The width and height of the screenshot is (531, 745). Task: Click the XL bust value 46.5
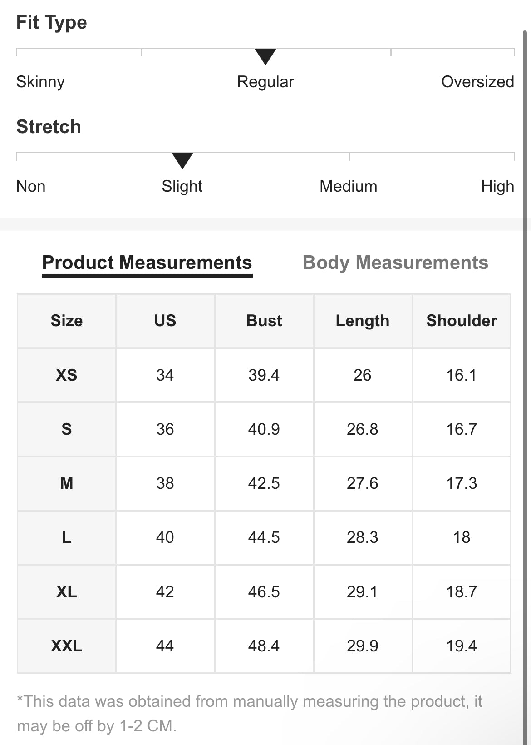coord(264,592)
